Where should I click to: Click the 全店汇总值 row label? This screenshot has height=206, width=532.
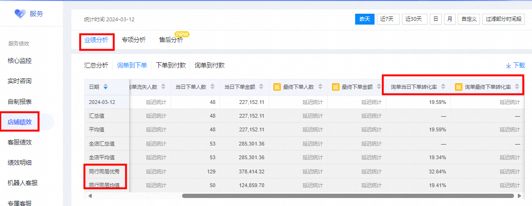tap(102, 144)
